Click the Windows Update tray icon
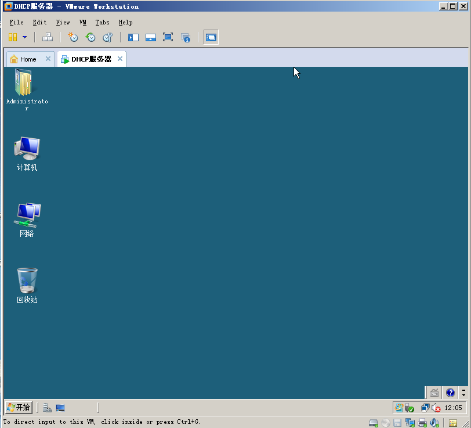 coord(399,408)
